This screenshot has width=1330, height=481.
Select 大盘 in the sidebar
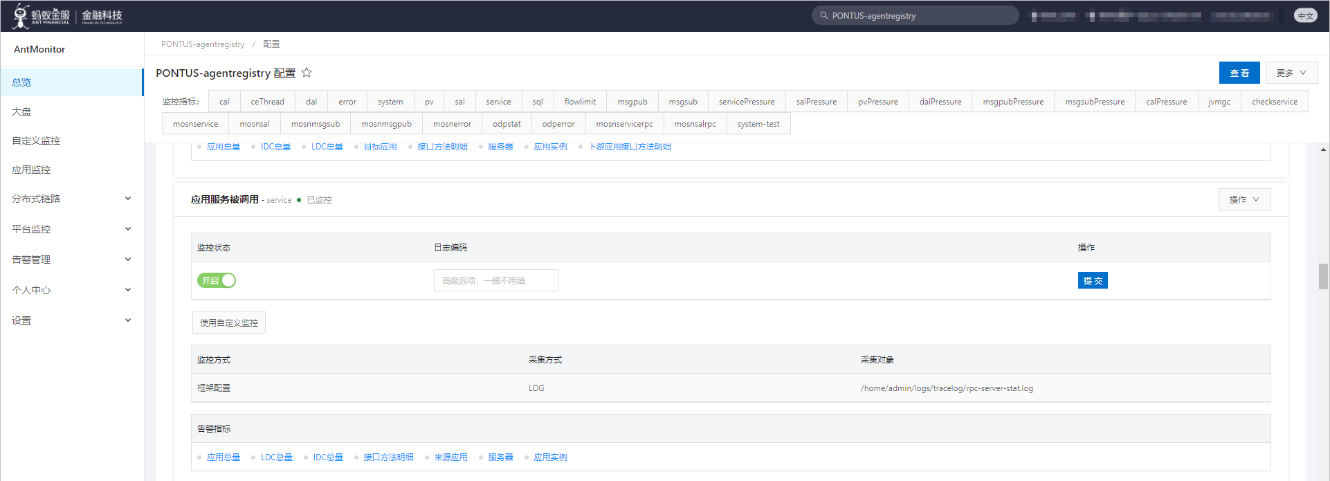pyautogui.click(x=72, y=111)
